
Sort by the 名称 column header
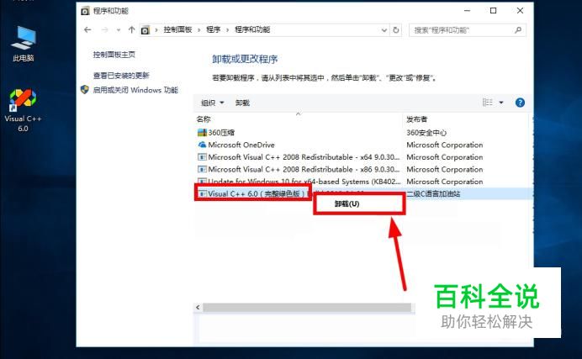pos(204,119)
